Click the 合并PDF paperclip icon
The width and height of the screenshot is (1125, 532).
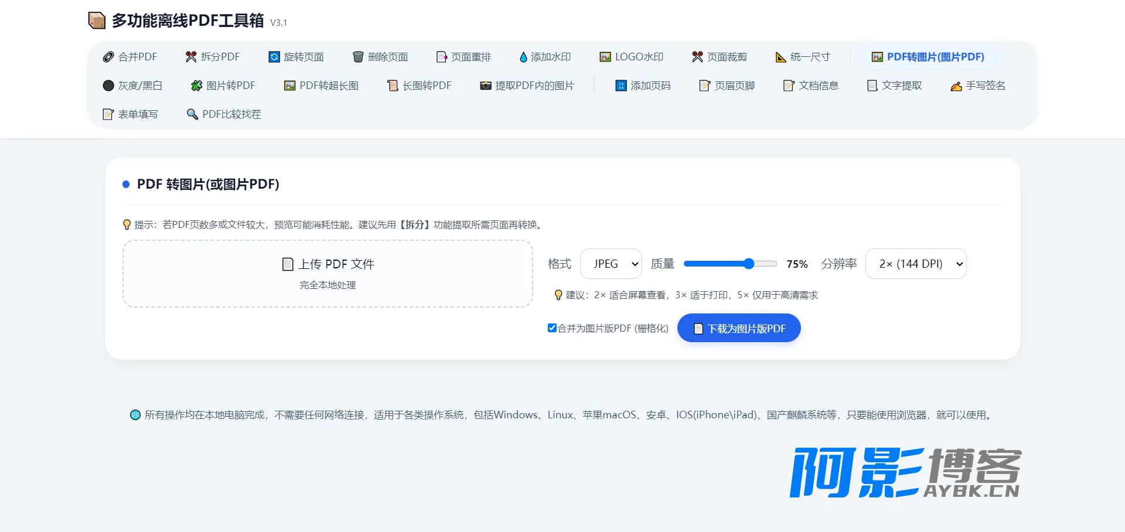pyautogui.click(x=108, y=57)
